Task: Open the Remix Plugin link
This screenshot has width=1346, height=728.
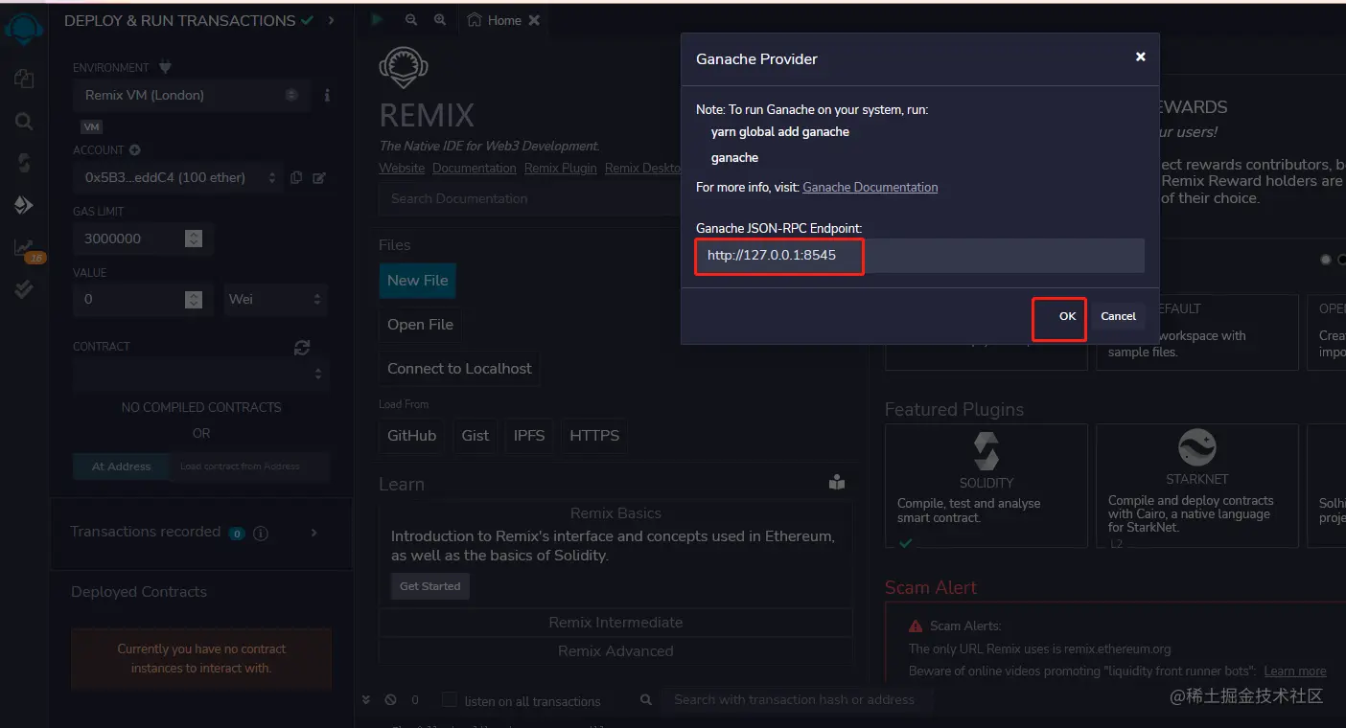Action: [x=561, y=169]
